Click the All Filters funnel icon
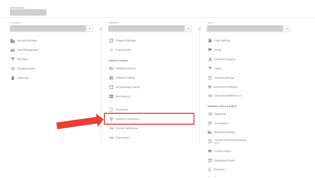This screenshot has width=315, height=180. click(x=12, y=59)
